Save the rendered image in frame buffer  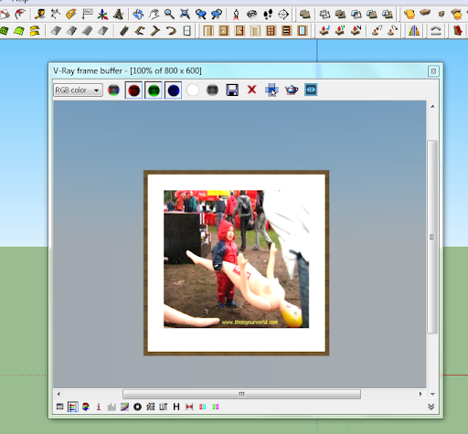pos(232,90)
